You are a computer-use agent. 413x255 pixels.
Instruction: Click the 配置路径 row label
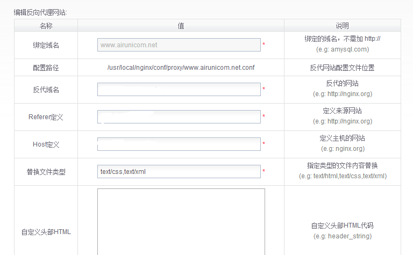46,68
